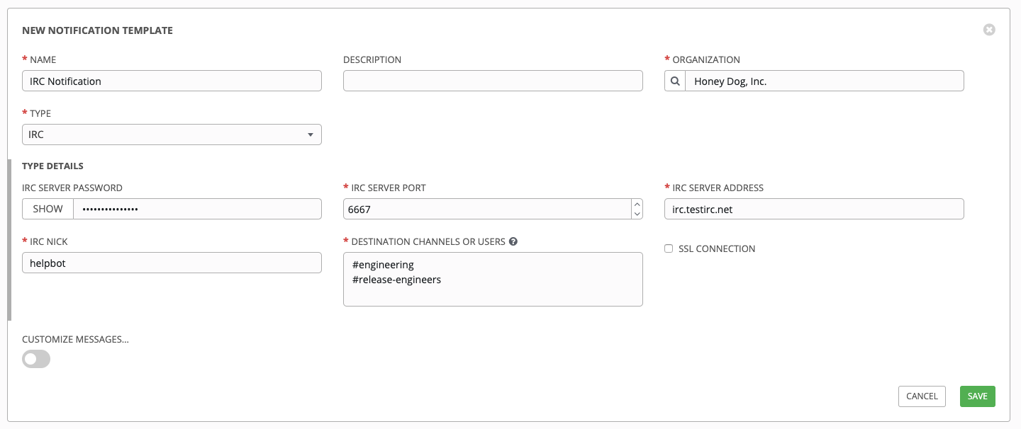Open help tooltip for Destination Channels
The image size is (1021, 429).
pyautogui.click(x=513, y=241)
